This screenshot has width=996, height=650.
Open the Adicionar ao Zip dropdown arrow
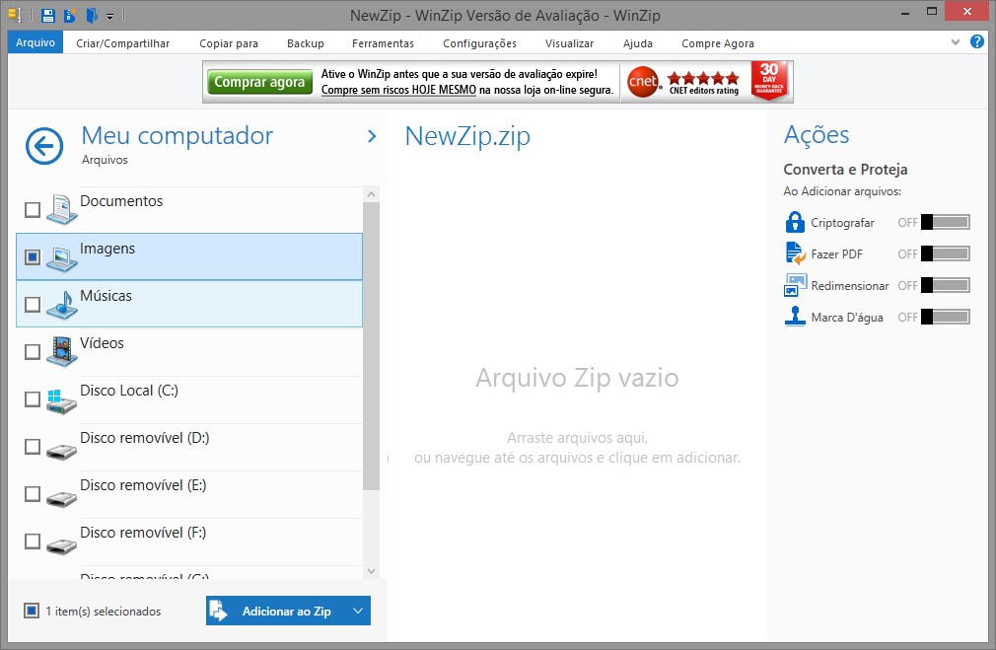(x=358, y=611)
